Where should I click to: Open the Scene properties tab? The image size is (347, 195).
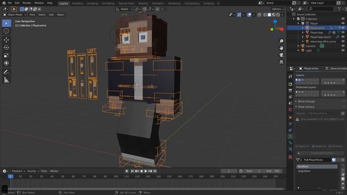pos(291,103)
